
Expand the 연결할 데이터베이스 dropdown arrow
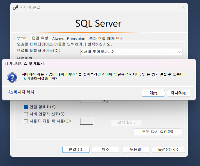click(x=179, y=52)
